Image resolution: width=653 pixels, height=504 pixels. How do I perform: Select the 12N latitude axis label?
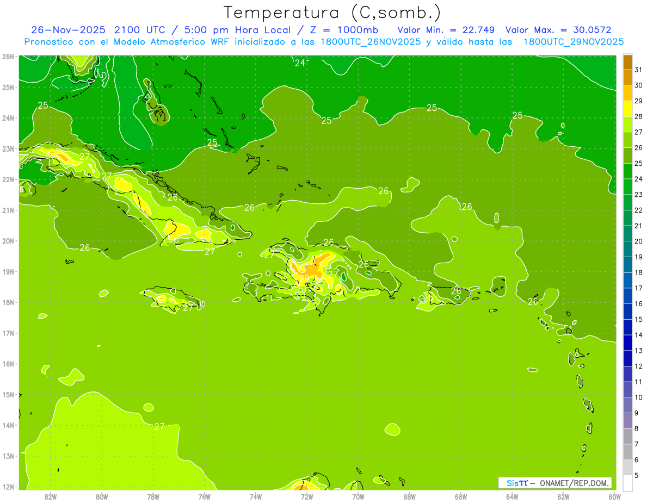tap(8, 487)
